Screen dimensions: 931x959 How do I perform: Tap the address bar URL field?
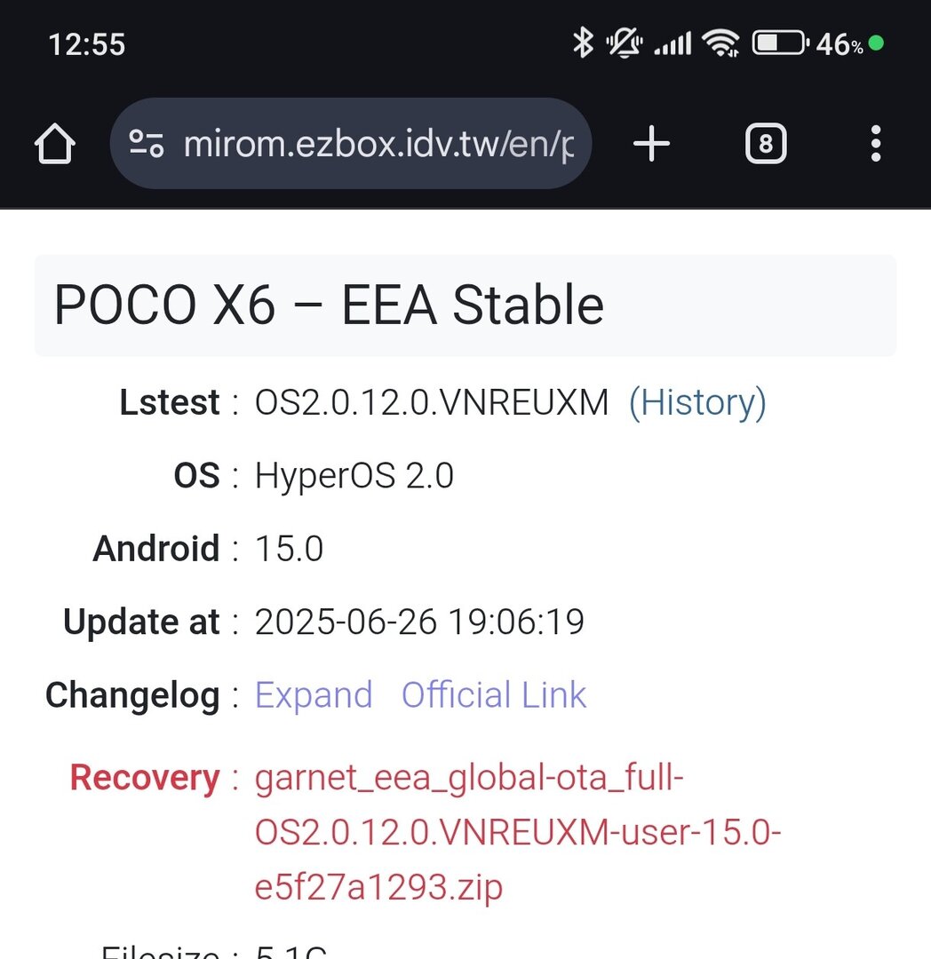tap(378, 144)
